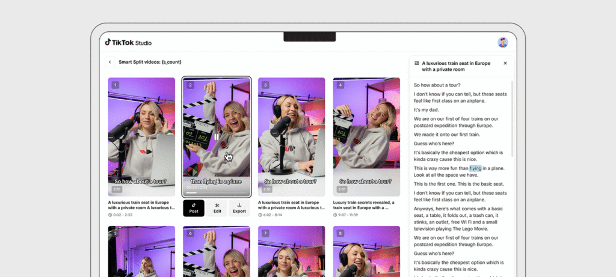The image size is (616, 277).
Task: Open video thumbnail number 6
Action: pos(217,251)
